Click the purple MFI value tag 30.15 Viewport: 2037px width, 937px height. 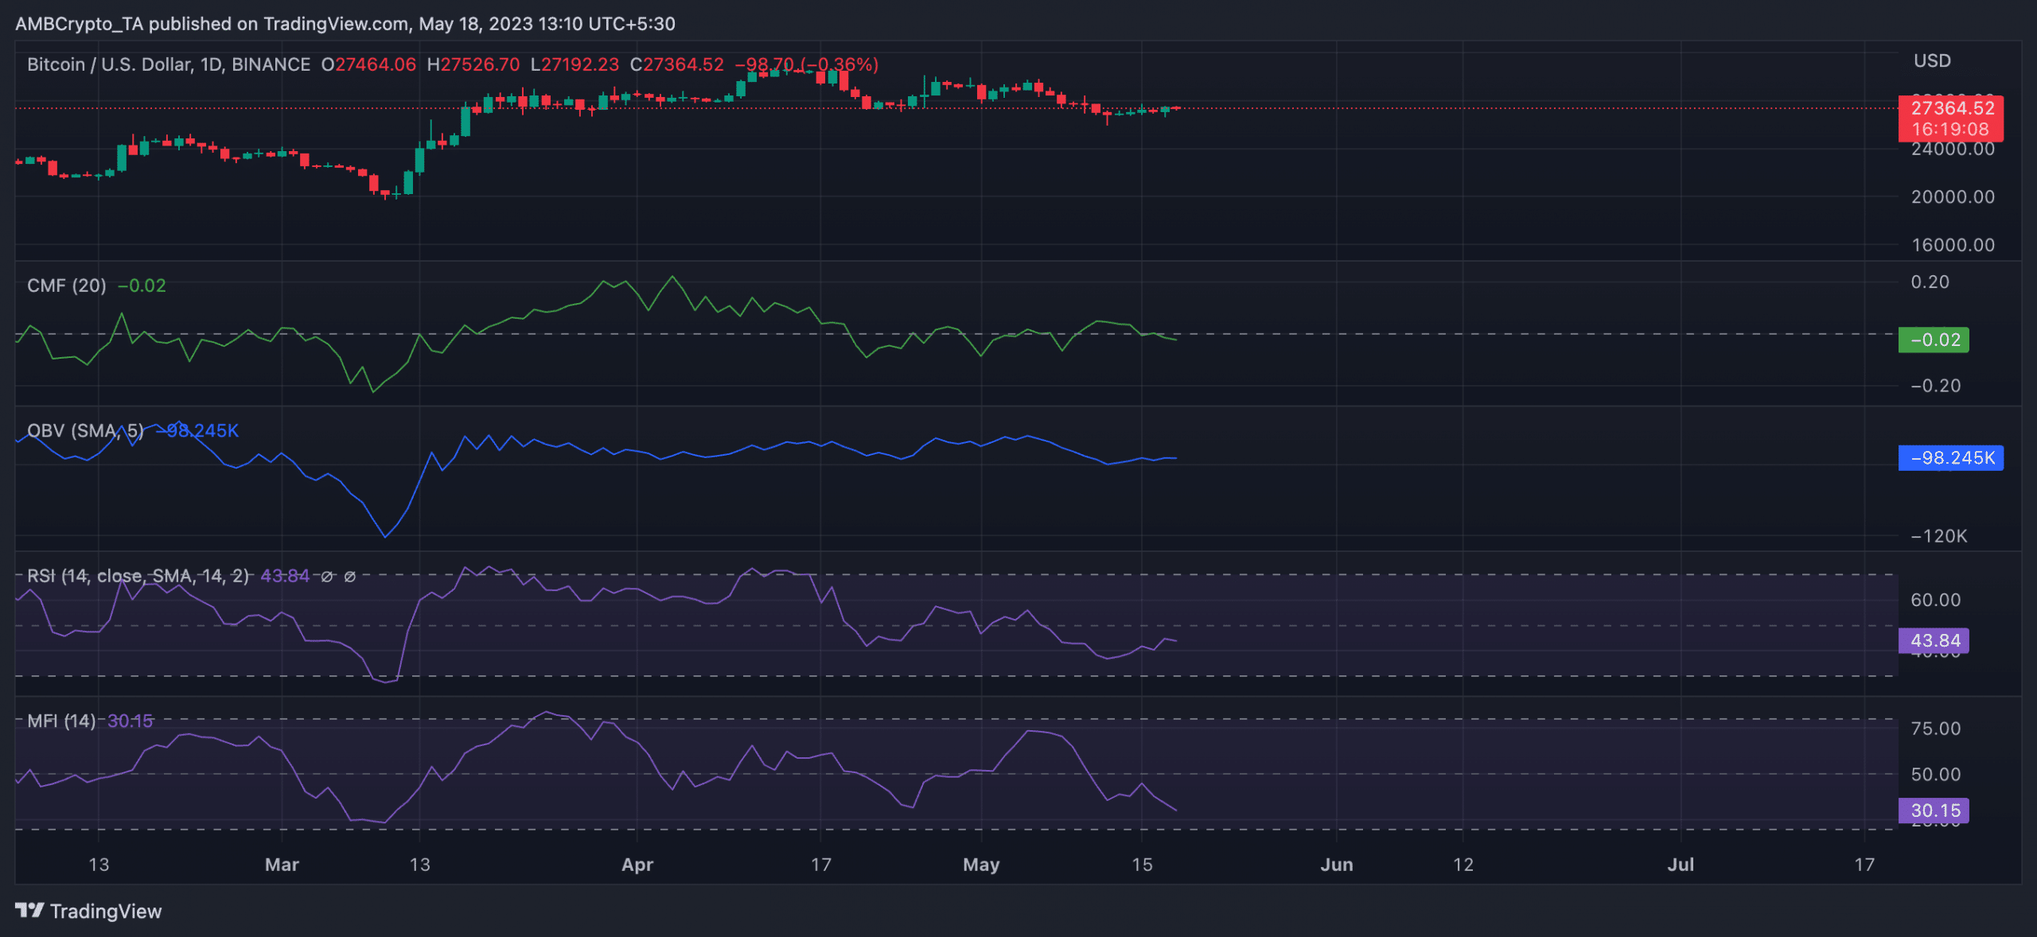1934,811
